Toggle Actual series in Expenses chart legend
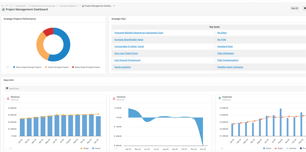 (267, 148)
